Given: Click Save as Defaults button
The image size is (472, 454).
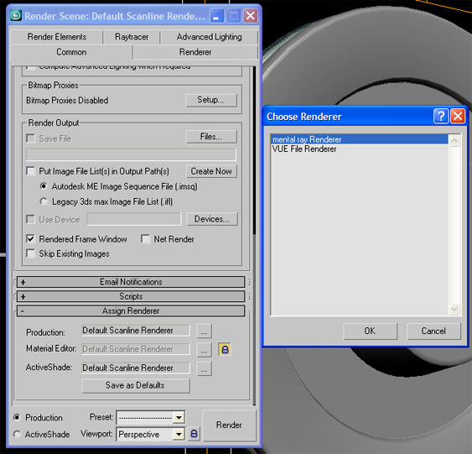Looking at the screenshot, I should tap(136, 386).
